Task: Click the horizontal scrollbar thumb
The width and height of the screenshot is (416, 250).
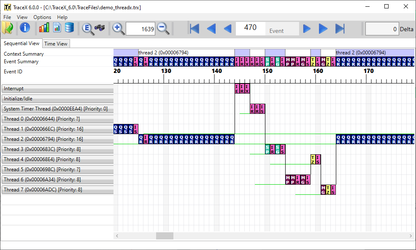Action: pyautogui.click(x=165, y=236)
